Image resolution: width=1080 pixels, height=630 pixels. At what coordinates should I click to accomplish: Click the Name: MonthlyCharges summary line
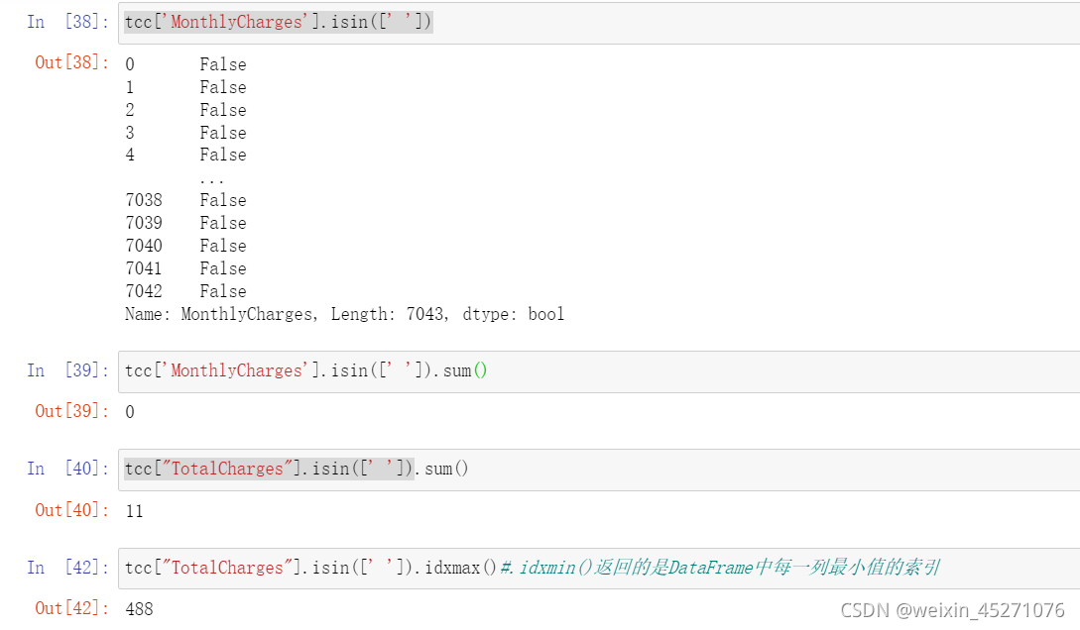click(x=344, y=314)
